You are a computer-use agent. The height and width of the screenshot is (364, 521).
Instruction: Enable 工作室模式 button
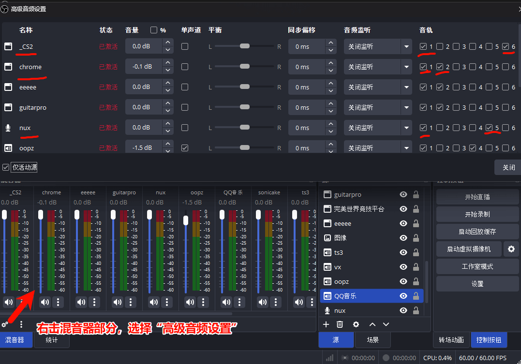(477, 266)
